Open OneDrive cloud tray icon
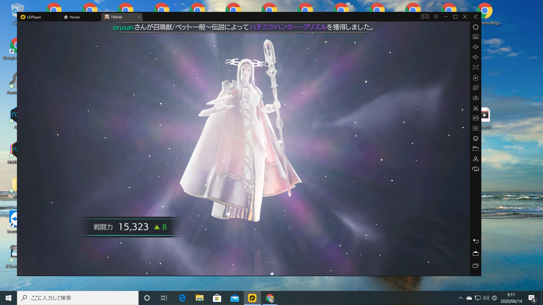This screenshot has width=543, height=305. pyautogui.click(x=469, y=298)
